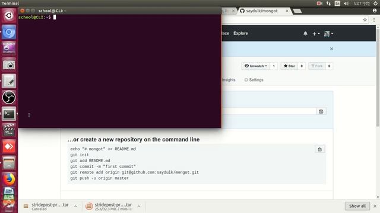Viewport: 380px width, 213px height.
Task: Click the screen recording indicator in top bar
Action: click(x=319, y=4)
